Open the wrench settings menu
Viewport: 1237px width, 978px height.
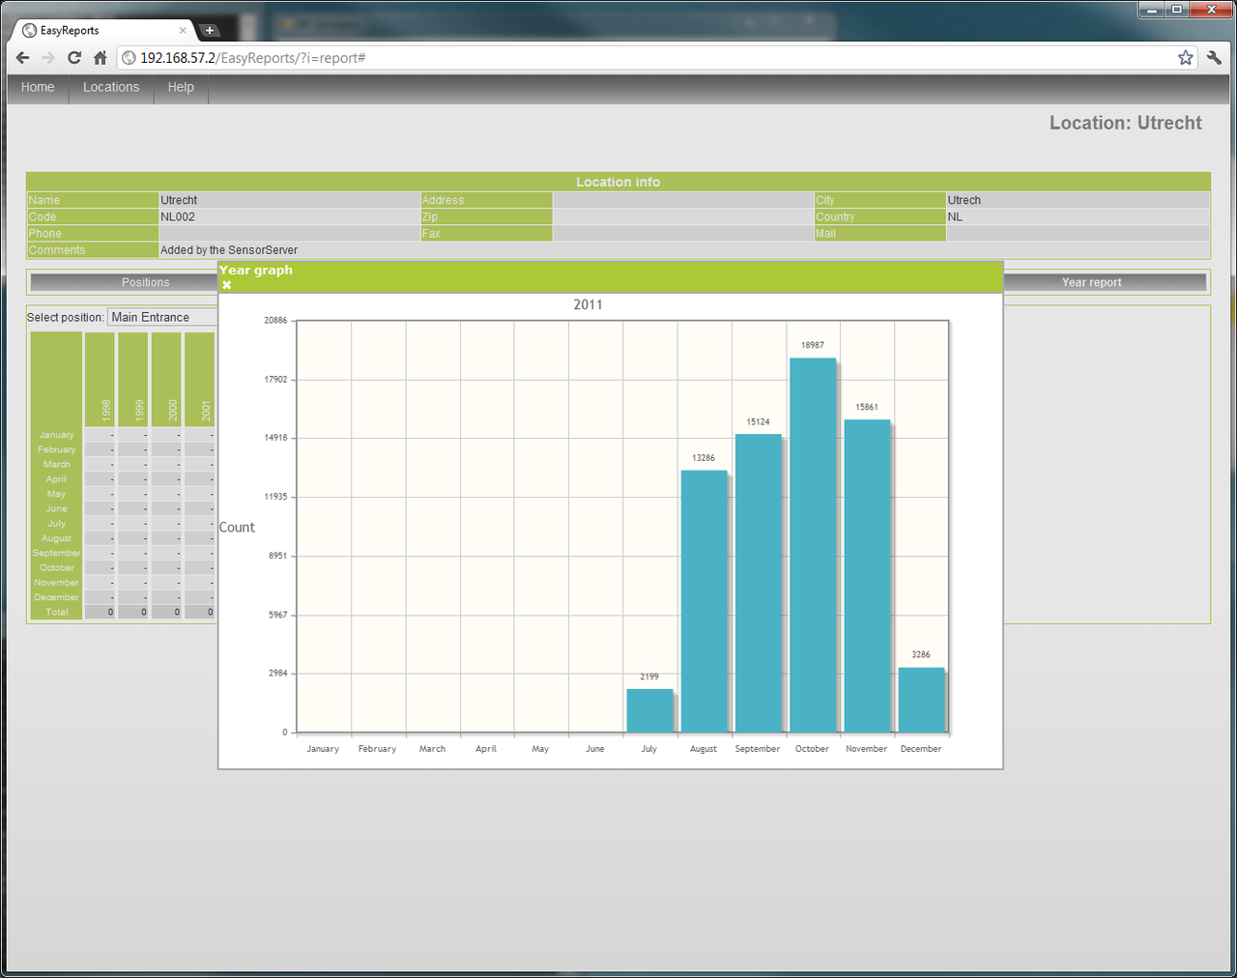(x=1214, y=57)
